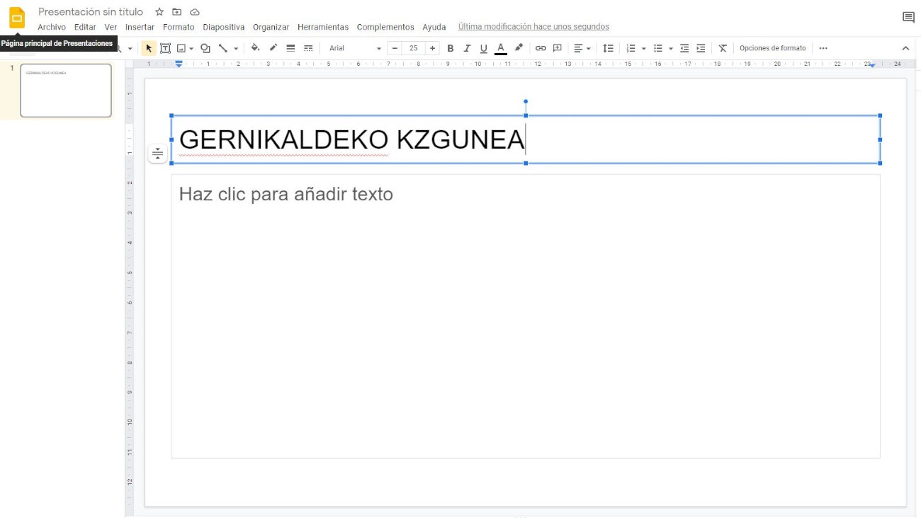Open the Última modificación version history link
This screenshot has height=518, width=921.
(x=533, y=27)
